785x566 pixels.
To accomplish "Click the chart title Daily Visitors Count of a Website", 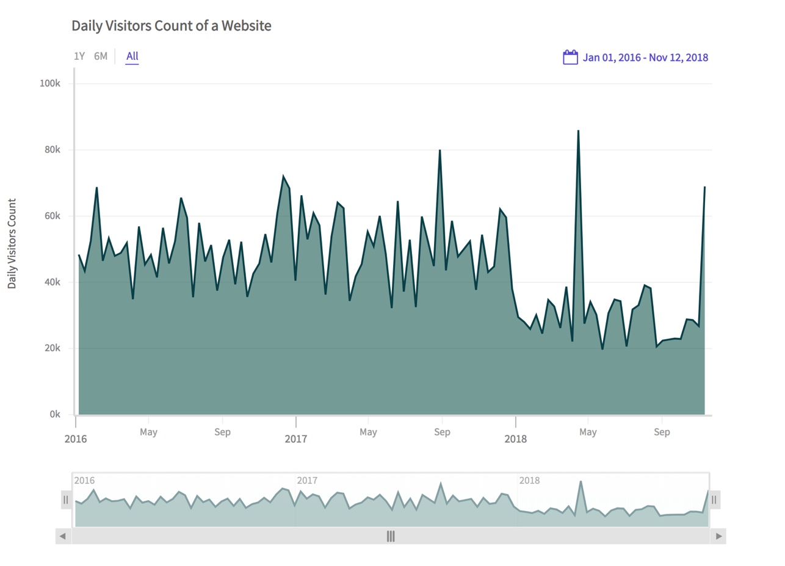I will click(172, 26).
